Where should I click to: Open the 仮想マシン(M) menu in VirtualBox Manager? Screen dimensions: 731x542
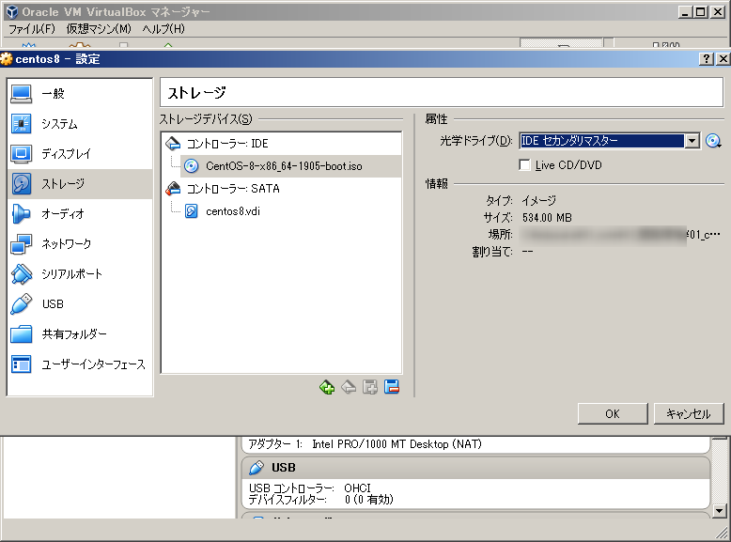(x=99, y=29)
